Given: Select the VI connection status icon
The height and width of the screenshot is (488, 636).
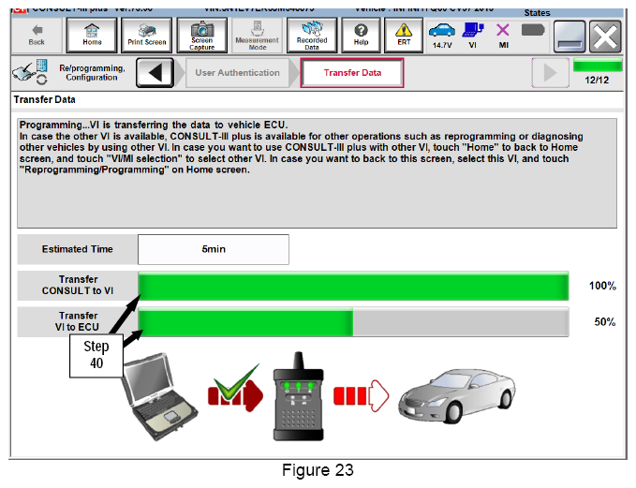Looking at the screenshot, I should (x=473, y=36).
